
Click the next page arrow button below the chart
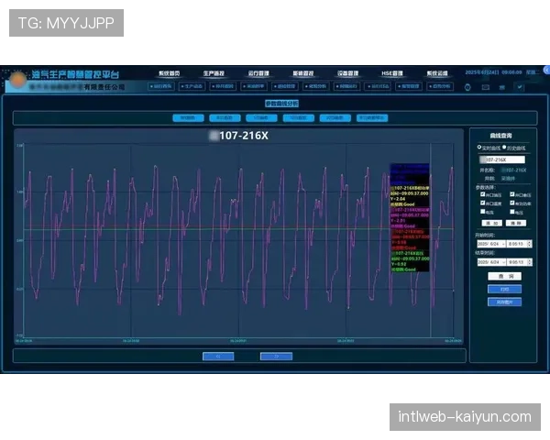[276, 356]
